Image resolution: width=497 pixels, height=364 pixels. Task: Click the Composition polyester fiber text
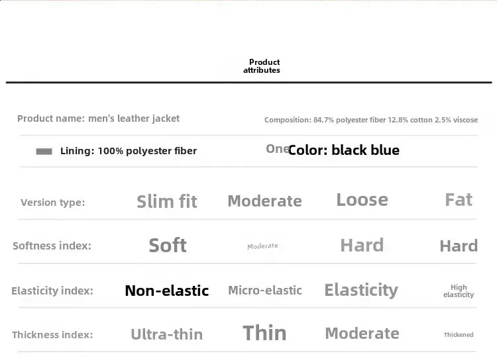click(370, 120)
